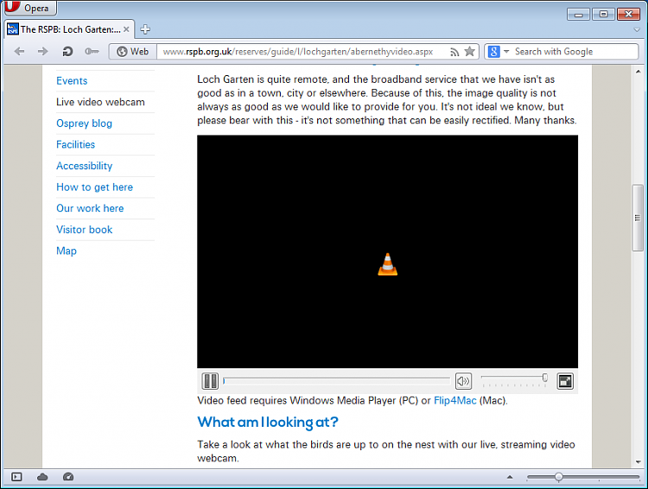Image resolution: width=648 pixels, height=489 pixels.
Task: Open Our work here link
Action: 90,208
